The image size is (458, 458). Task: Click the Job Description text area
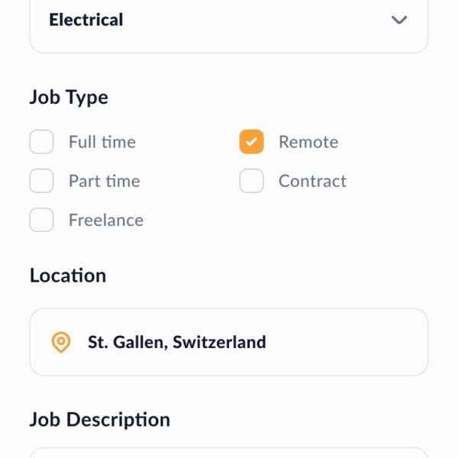click(228, 453)
